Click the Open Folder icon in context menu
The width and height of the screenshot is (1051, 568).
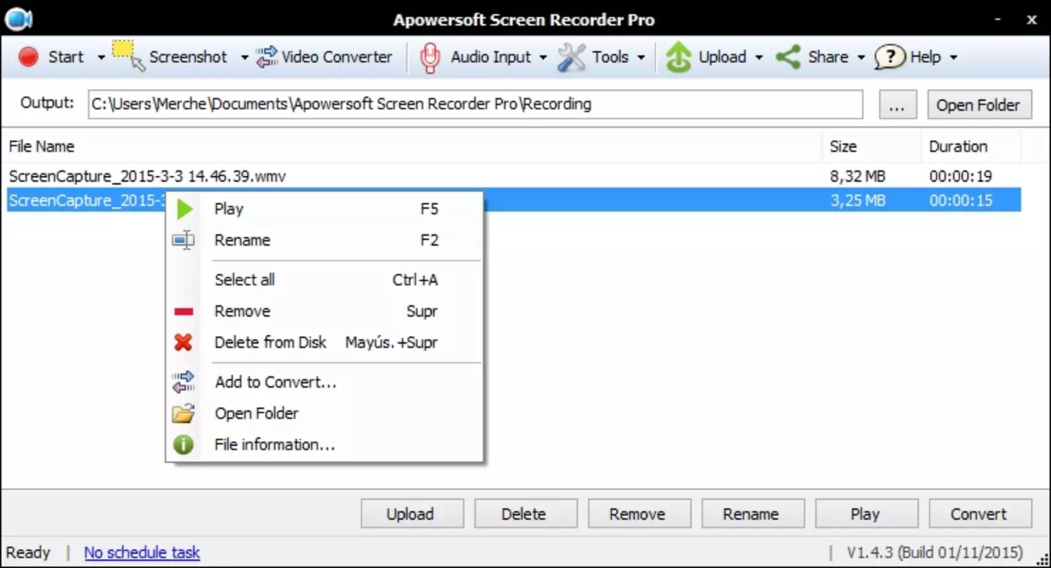pyautogui.click(x=183, y=413)
